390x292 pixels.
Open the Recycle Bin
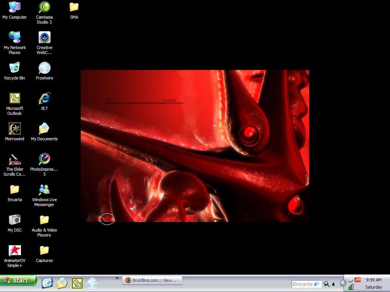14,68
